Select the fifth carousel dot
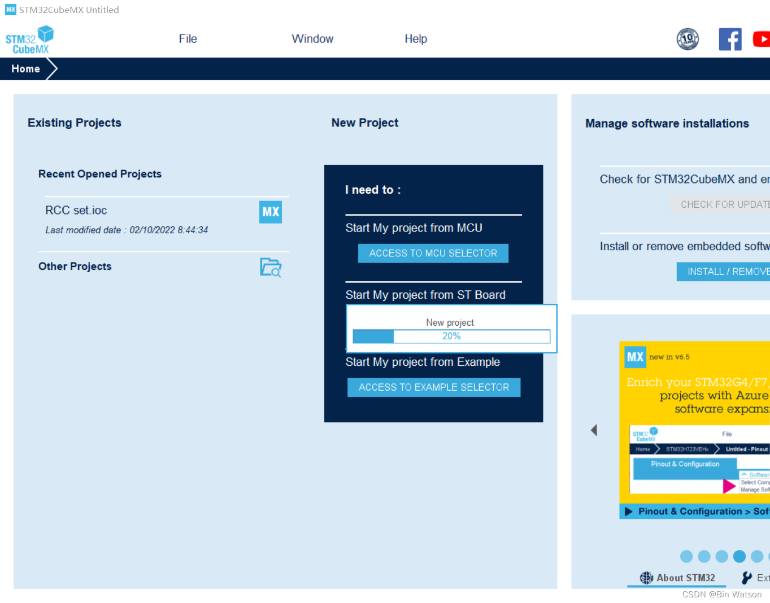Viewport: 770px width, 603px height. (x=757, y=556)
